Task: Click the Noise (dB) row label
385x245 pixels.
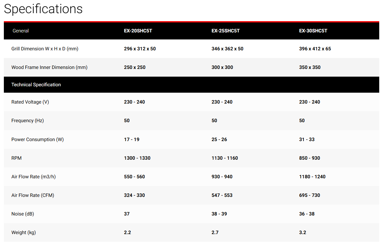Action: [x=22, y=214]
